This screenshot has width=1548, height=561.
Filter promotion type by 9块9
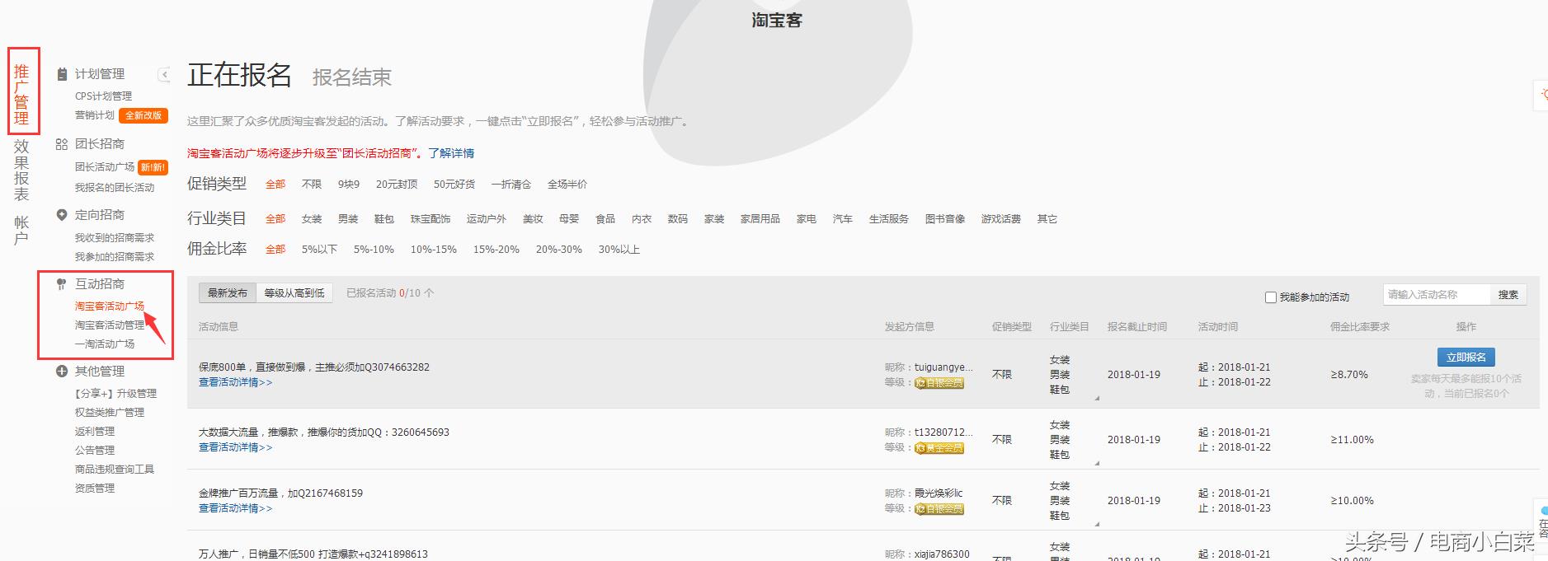pyautogui.click(x=349, y=185)
